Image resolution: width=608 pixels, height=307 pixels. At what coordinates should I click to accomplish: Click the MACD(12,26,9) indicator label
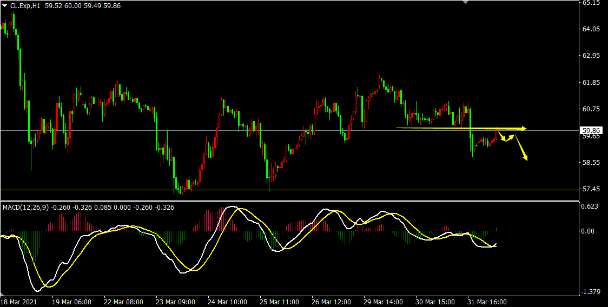pyautogui.click(x=25, y=207)
